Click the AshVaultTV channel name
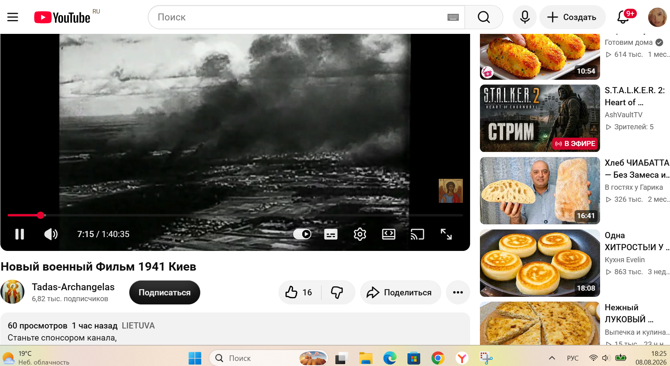This screenshot has width=670, height=366. (x=624, y=115)
